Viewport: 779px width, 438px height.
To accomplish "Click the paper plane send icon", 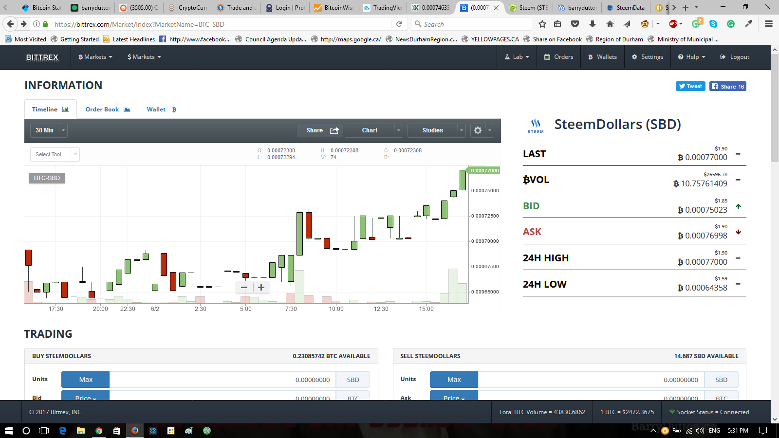I will pos(627,24).
